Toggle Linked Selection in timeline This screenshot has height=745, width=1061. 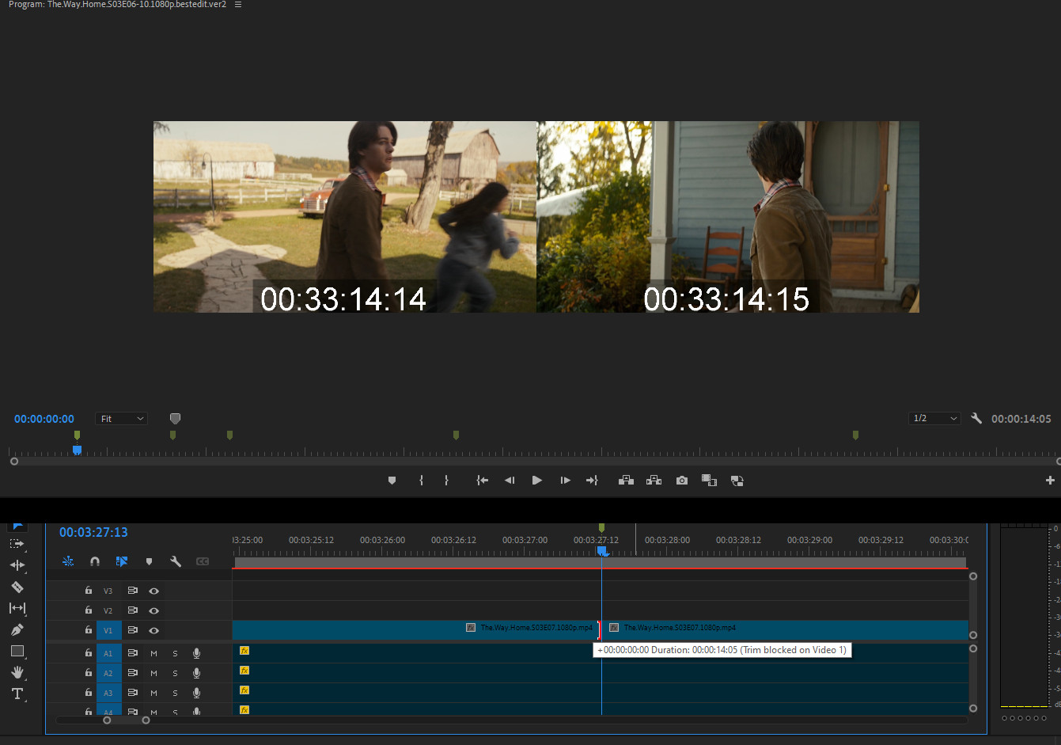click(x=122, y=561)
